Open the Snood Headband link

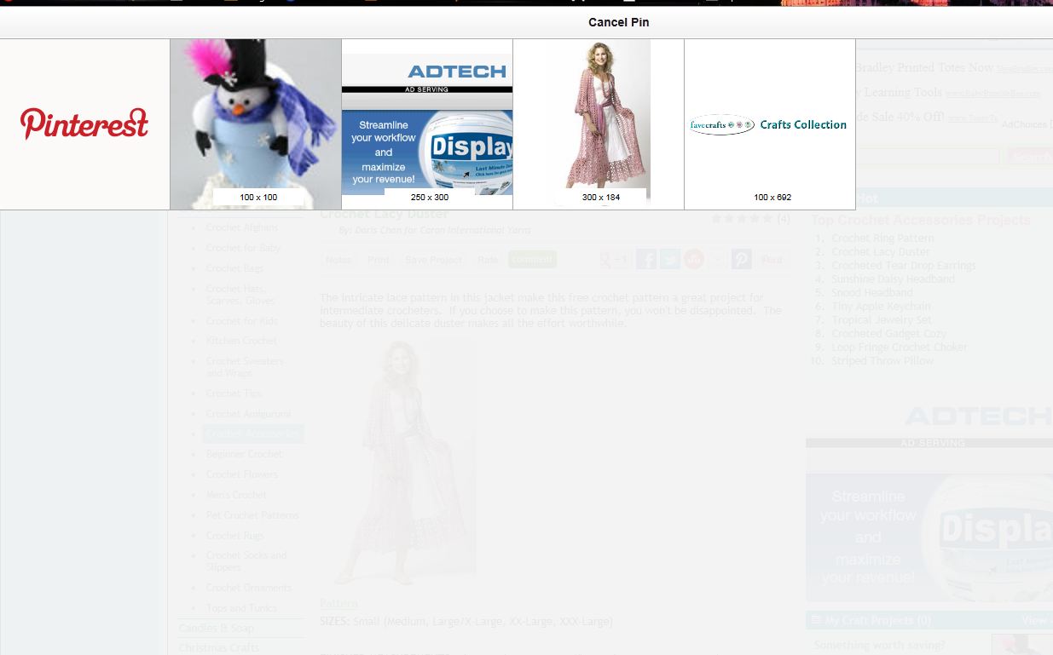872,293
